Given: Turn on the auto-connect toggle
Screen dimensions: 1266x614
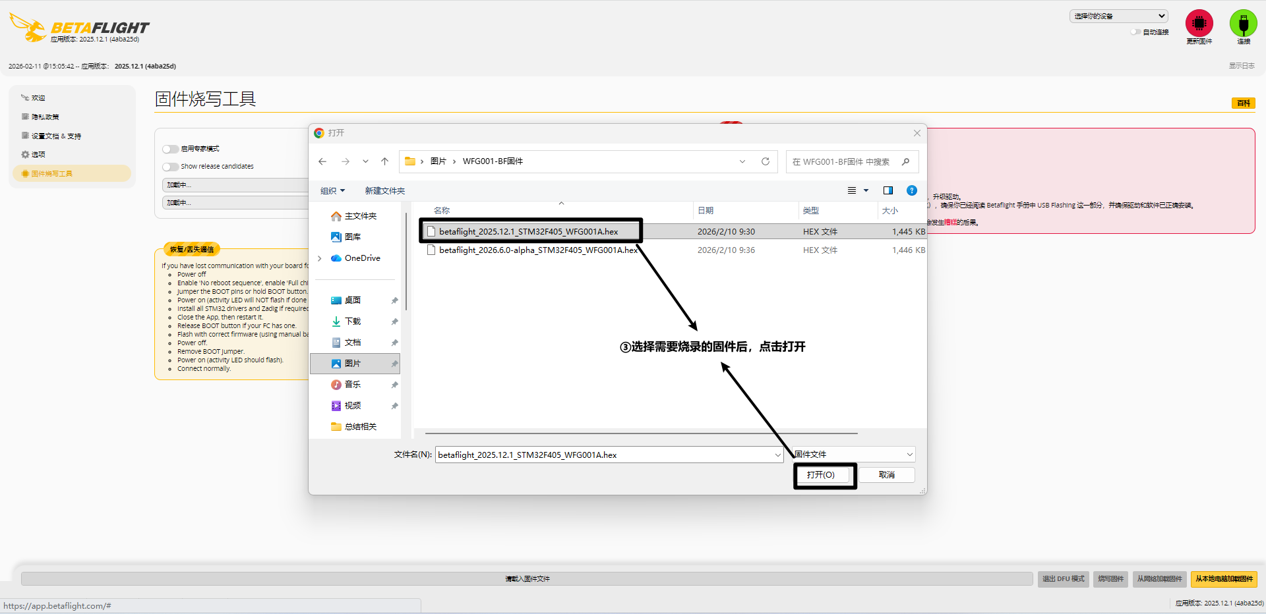Looking at the screenshot, I should 1135,32.
